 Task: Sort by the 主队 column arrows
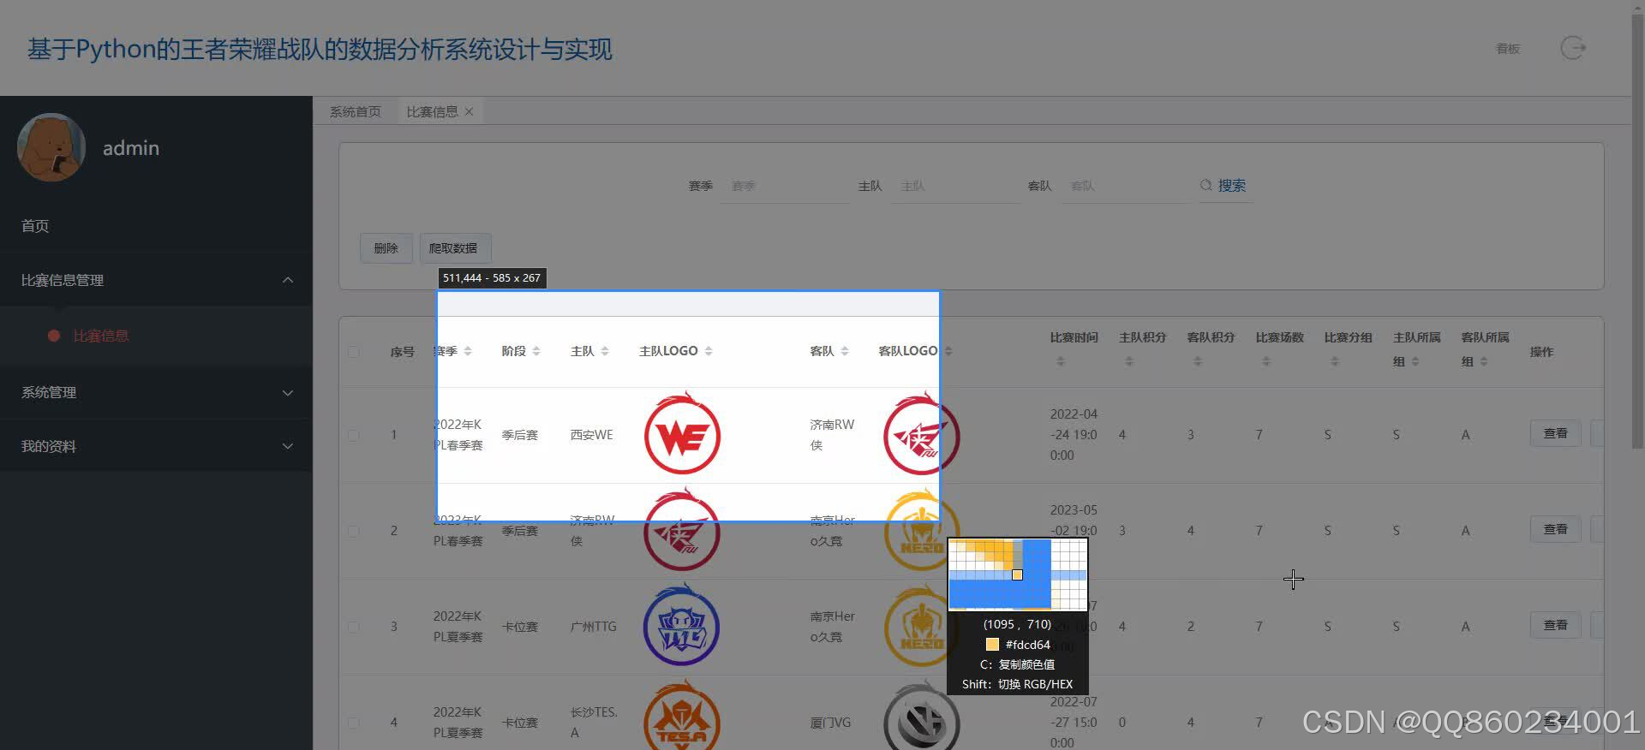605,351
